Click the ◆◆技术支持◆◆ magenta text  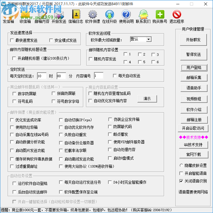pyautogui.click(x=193, y=137)
